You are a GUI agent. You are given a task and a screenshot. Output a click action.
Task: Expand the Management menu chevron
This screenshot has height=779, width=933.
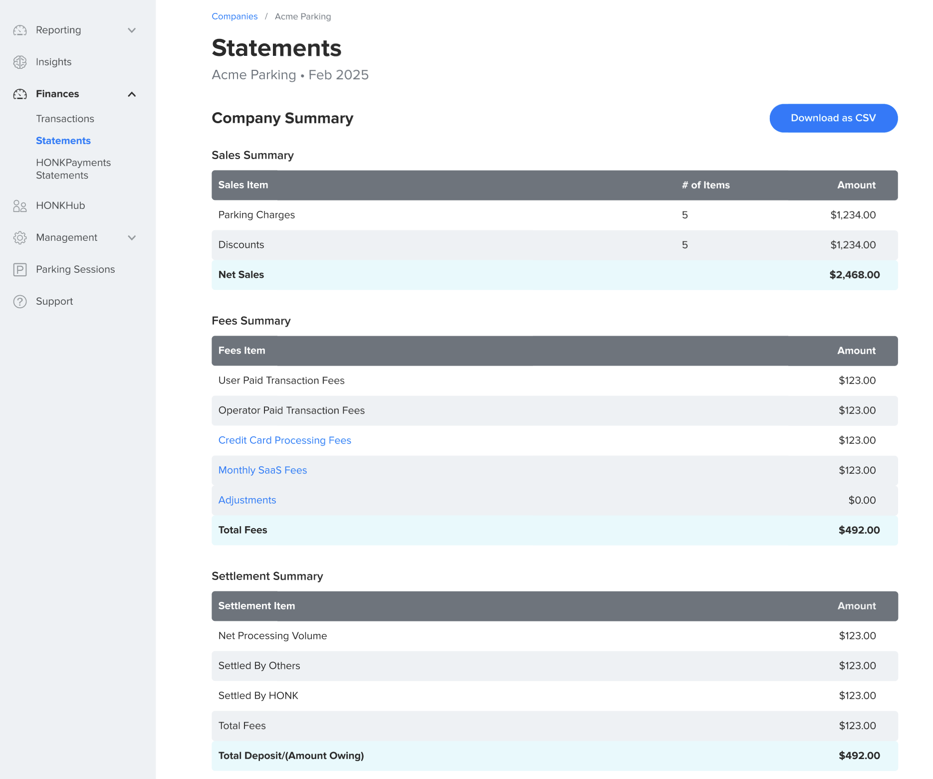tap(132, 238)
